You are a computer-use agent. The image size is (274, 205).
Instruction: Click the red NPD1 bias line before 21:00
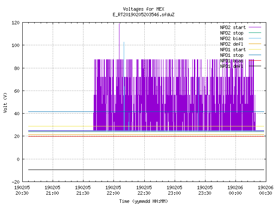point(40,136)
